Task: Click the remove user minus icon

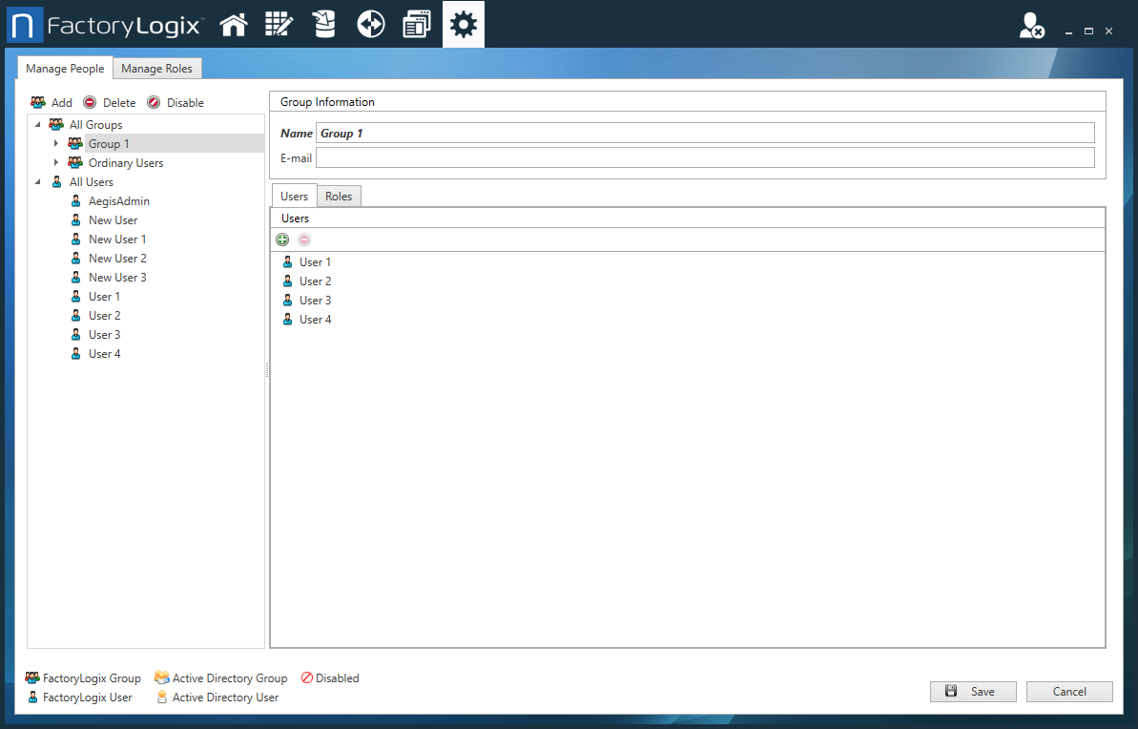Action: [x=303, y=239]
